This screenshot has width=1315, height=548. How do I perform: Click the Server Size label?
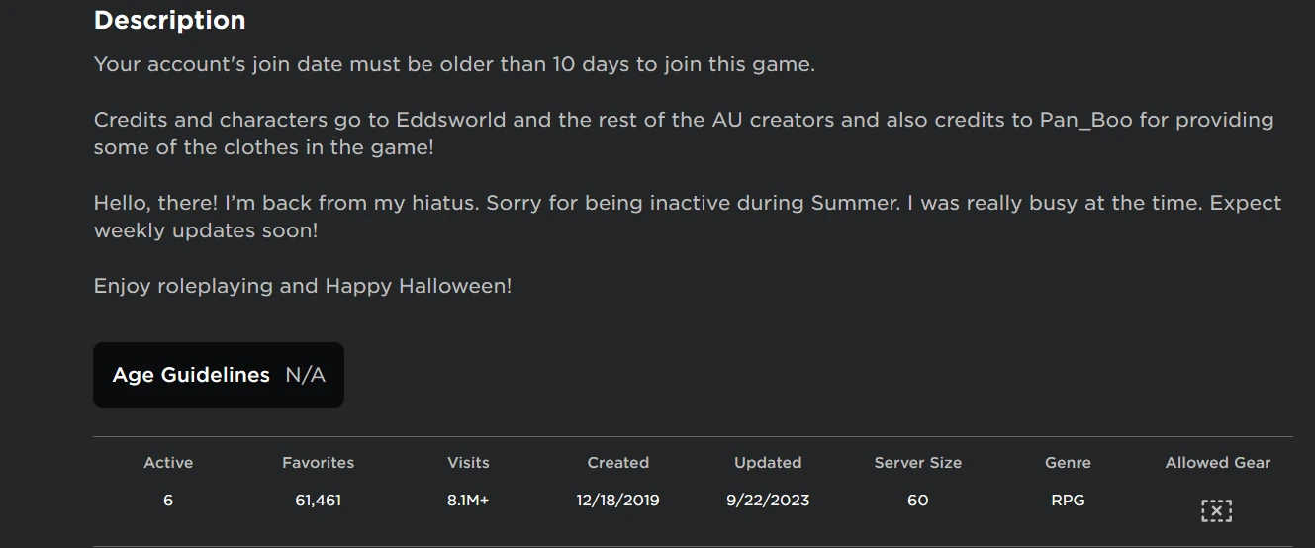(x=917, y=462)
